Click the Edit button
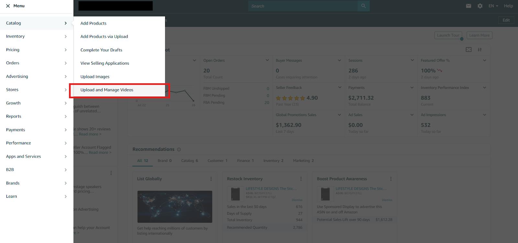This screenshot has width=518, height=243. coord(506,20)
